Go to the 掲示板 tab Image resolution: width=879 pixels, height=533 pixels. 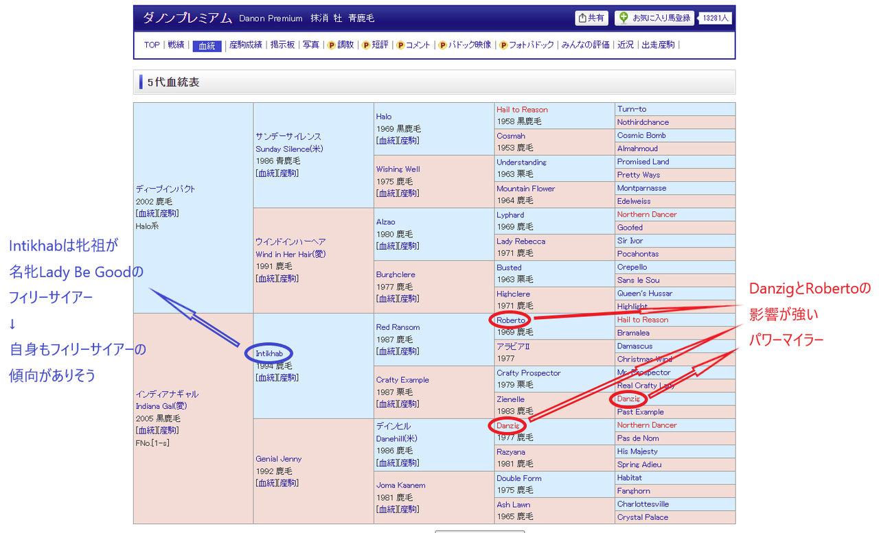point(282,45)
